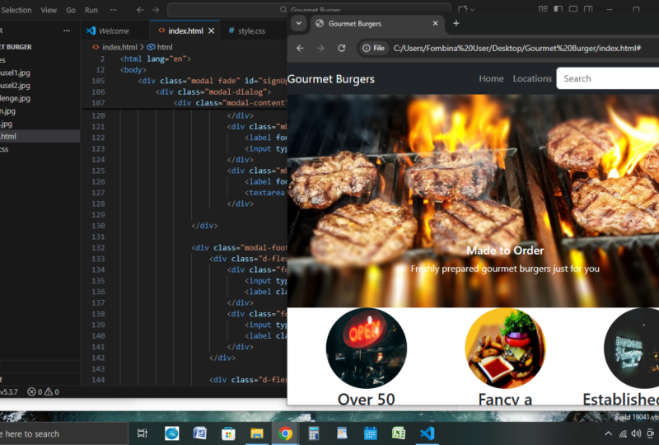Open Chrome tab search dropdown
The image size is (659, 445).
point(299,24)
